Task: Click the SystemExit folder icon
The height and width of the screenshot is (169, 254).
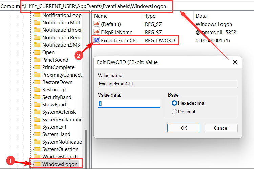Action: tap(37, 127)
